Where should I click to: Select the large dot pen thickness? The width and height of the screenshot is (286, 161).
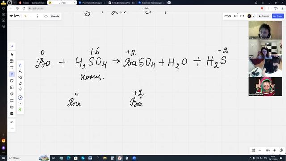click(20, 97)
